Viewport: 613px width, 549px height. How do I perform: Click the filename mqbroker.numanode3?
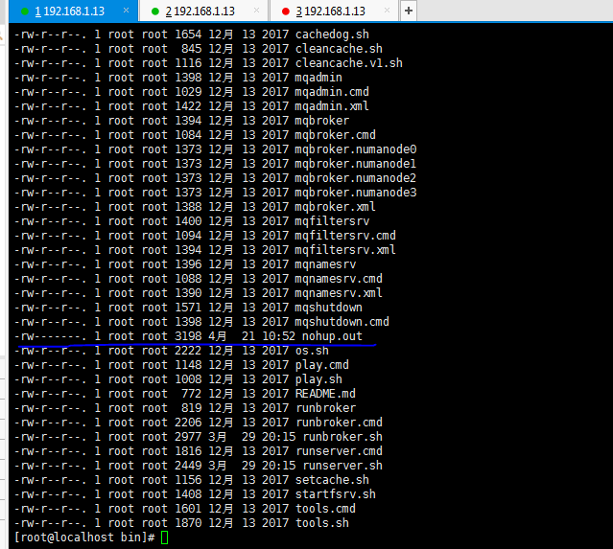click(356, 193)
